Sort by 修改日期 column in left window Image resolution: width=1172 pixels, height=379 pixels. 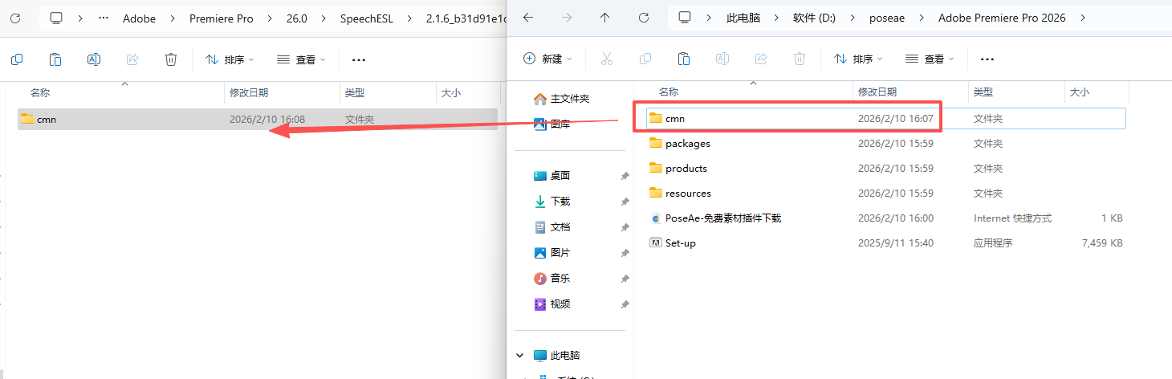(x=249, y=93)
